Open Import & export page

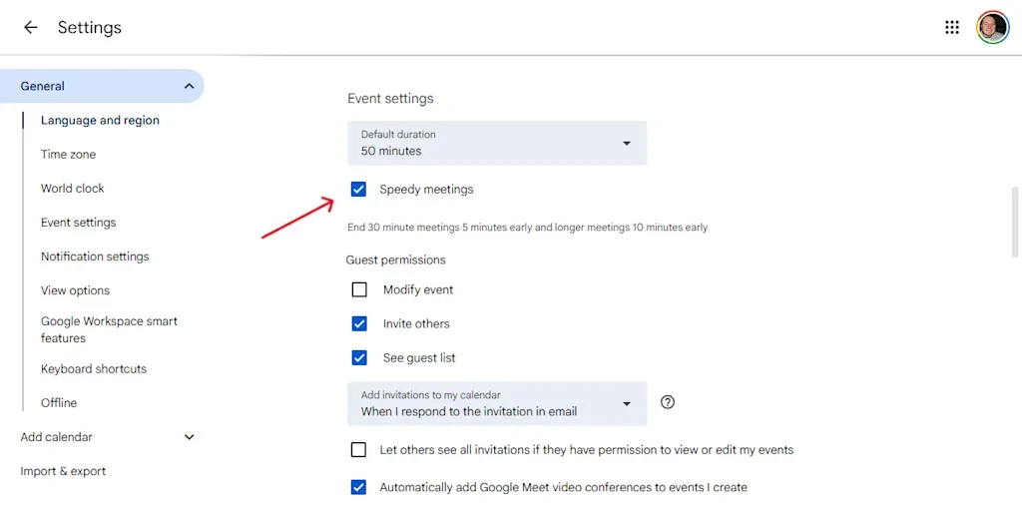pyautogui.click(x=63, y=471)
